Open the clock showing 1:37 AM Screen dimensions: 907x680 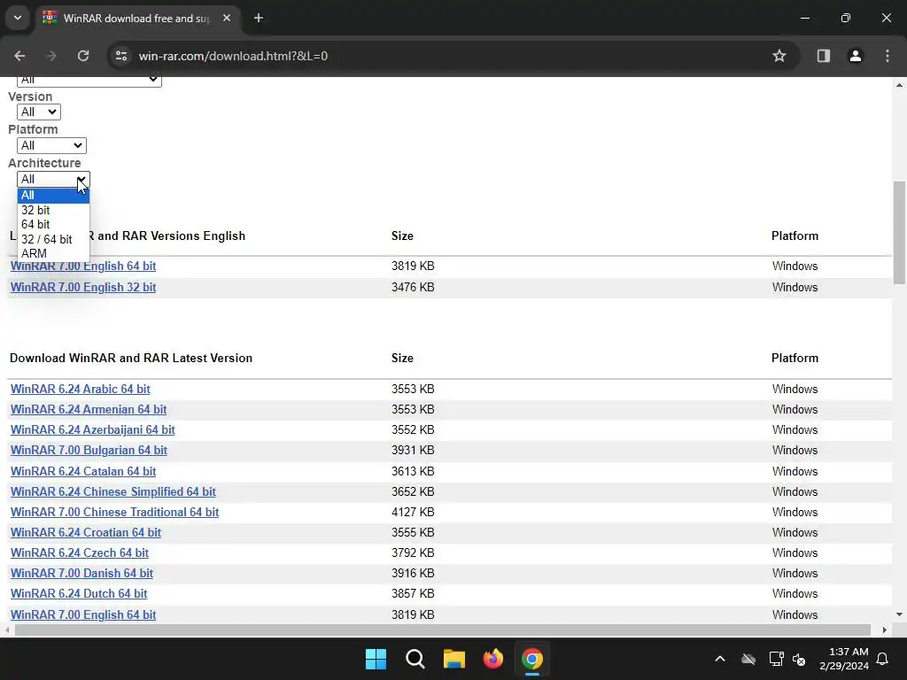tap(844, 659)
